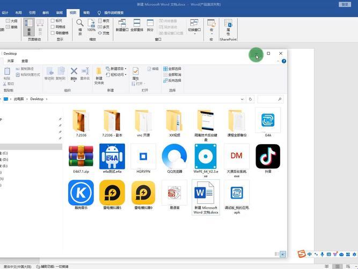
Task: Click 粘贴快捷方式 paste shortcut in Explorer
Action: pos(28,75)
